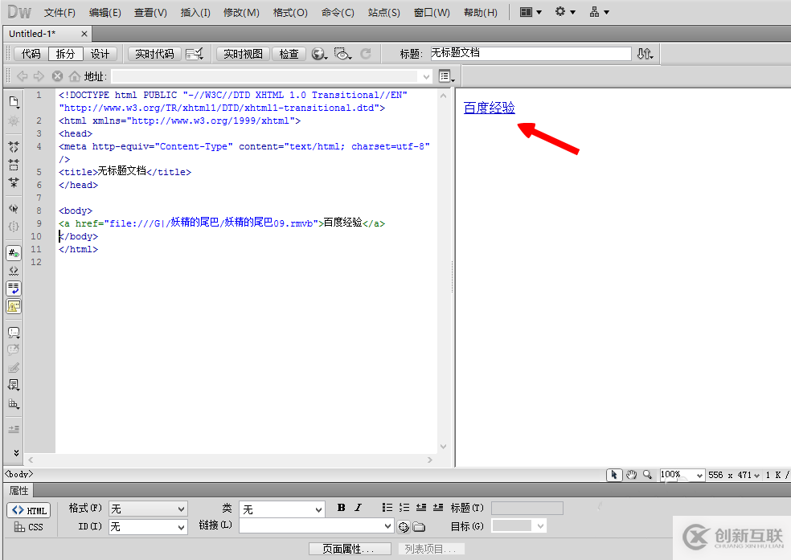Screen dimensions: 791x560
Task: Open the file management icon in code toolbar
Action: (14, 102)
